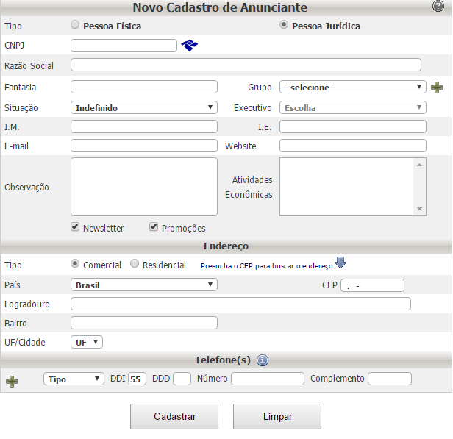Open the País dropdown showing Brasil

(143, 285)
